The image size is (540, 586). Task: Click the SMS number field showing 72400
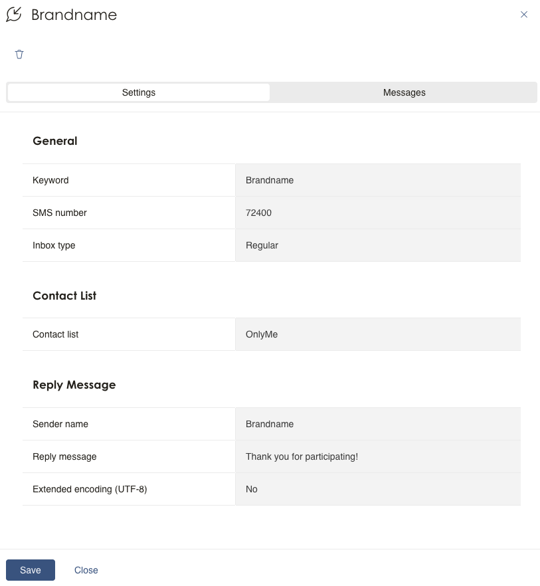tap(377, 213)
